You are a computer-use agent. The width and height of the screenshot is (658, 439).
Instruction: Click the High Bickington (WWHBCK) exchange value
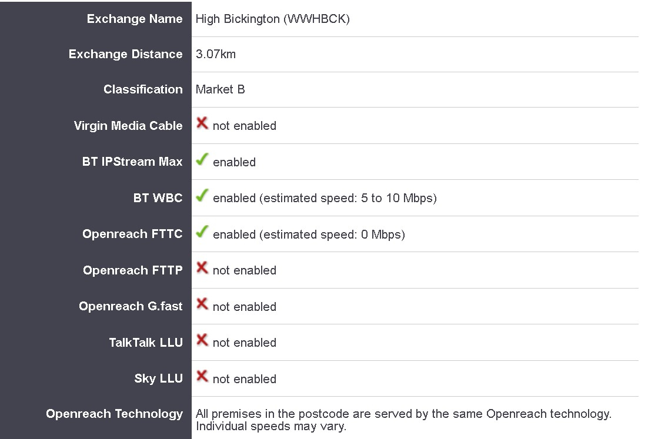[272, 19]
